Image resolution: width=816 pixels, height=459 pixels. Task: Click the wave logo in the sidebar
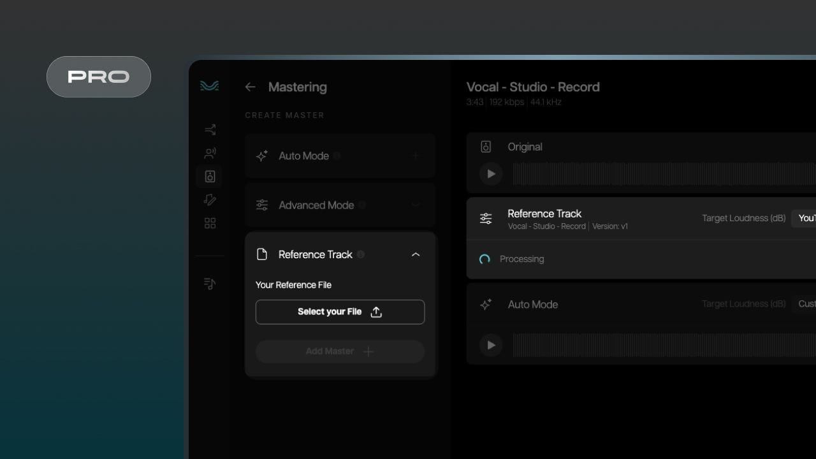(209, 87)
